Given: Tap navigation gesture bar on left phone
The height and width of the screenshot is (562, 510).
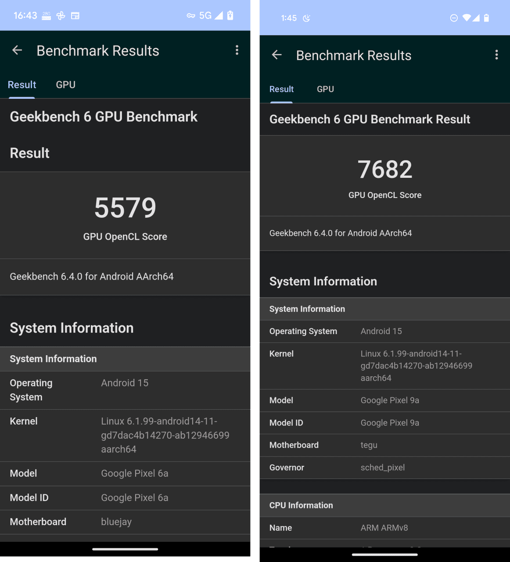Looking at the screenshot, I should pos(125,549).
